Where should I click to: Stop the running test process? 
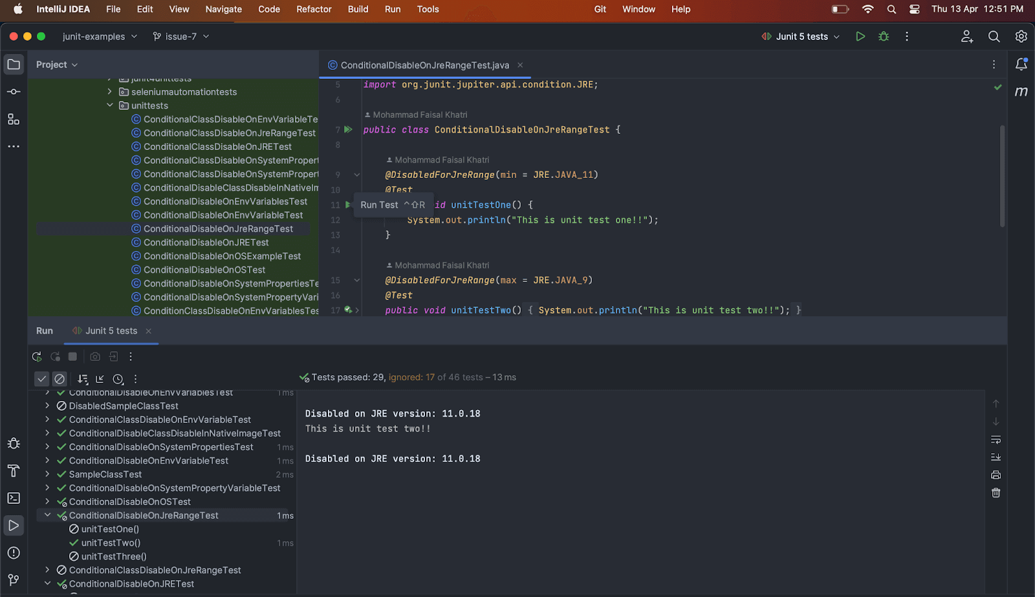click(x=72, y=357)
